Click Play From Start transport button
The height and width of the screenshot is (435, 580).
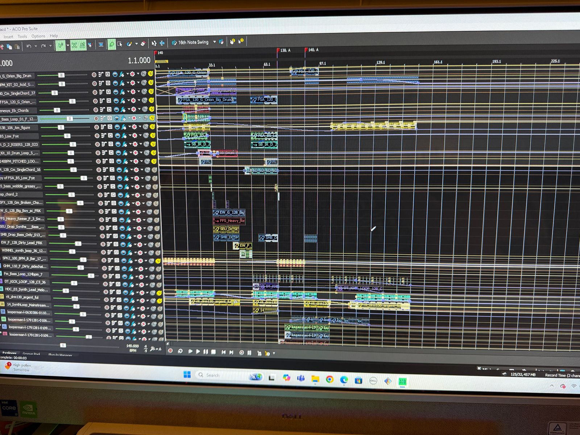coord(190,351)
